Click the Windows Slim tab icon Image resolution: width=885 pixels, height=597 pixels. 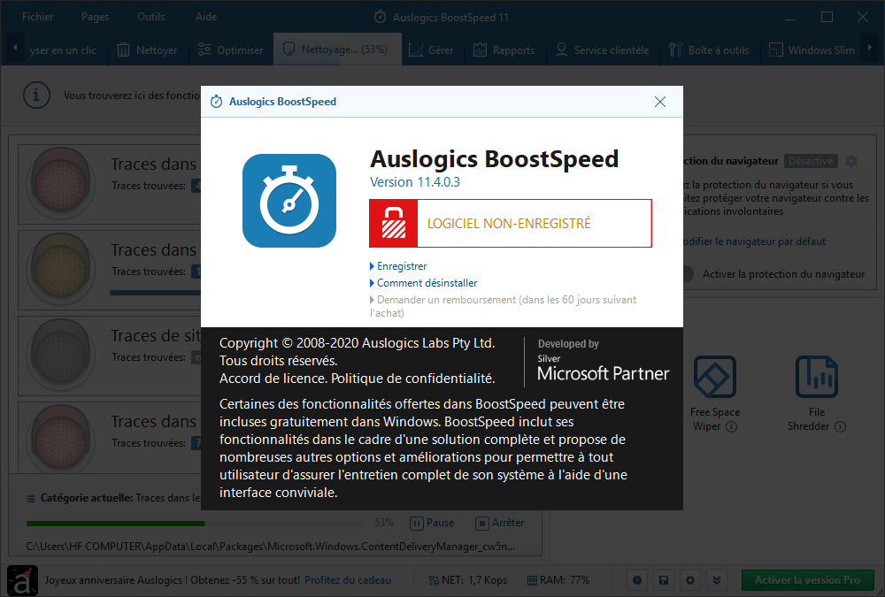tap(776, 50)
